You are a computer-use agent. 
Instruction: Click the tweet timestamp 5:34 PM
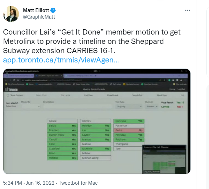click(12, 183)
